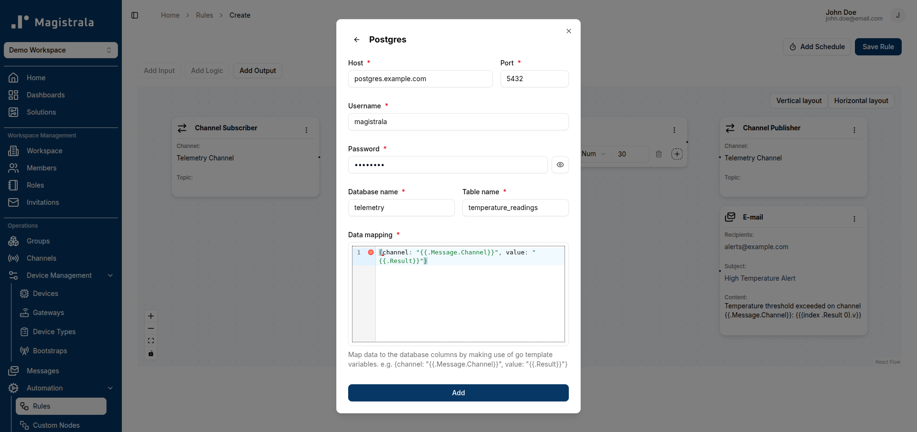Toggle the sidebar panel icon
This screenshot has width=917, height=432.
click(135, 15)
